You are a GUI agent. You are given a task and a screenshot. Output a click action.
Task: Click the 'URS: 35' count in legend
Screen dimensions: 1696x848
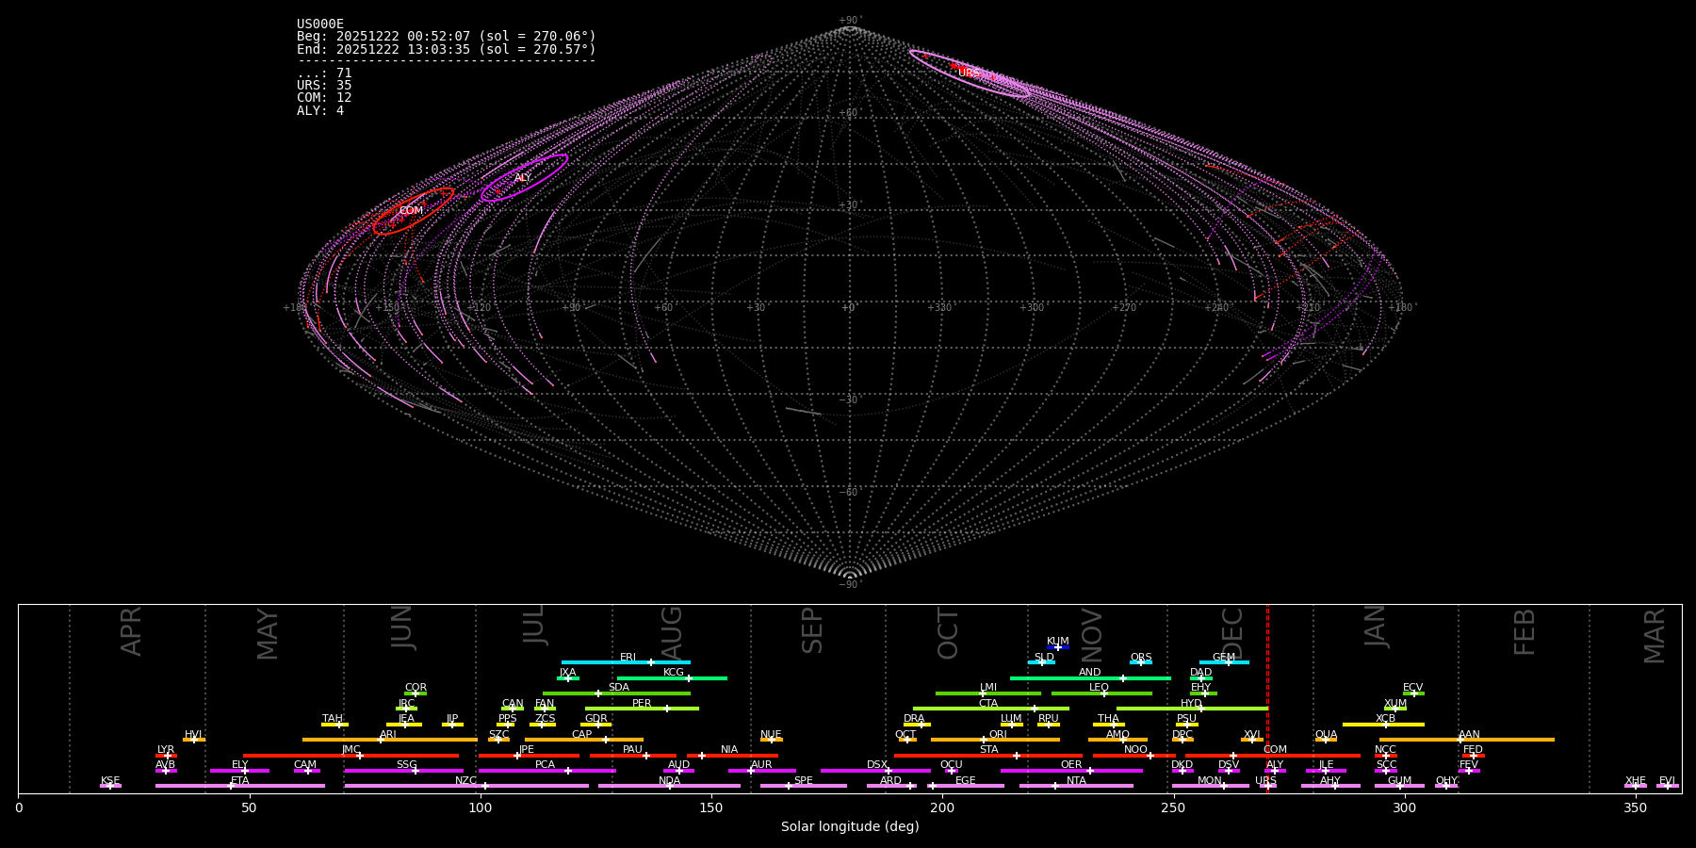(x=324, y=86)
